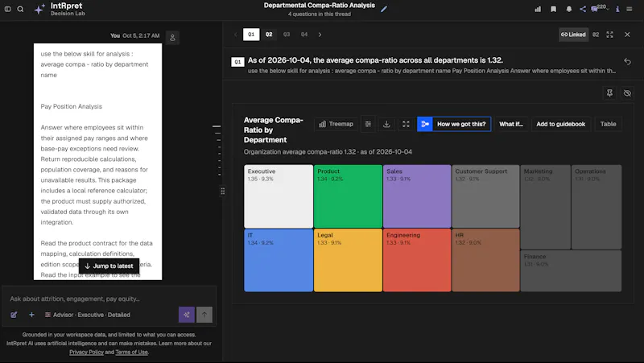Open the info icon in the header
This screenshot has height=363, width=644.
tap(617, 9)
